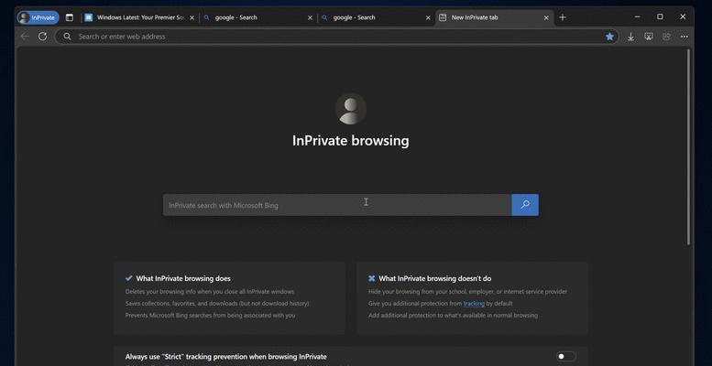Switch to the New InPrivate tab

point(495,17)
